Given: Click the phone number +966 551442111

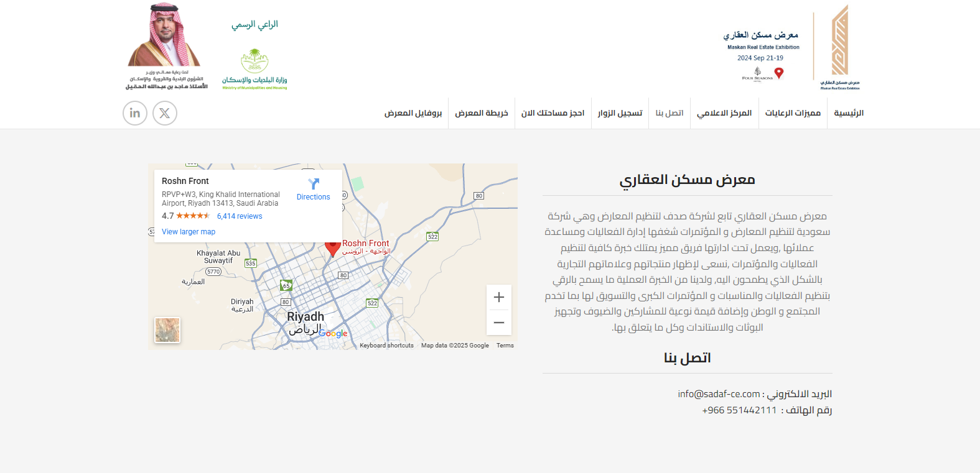Looking at the screenshot, I should (739, 410).
